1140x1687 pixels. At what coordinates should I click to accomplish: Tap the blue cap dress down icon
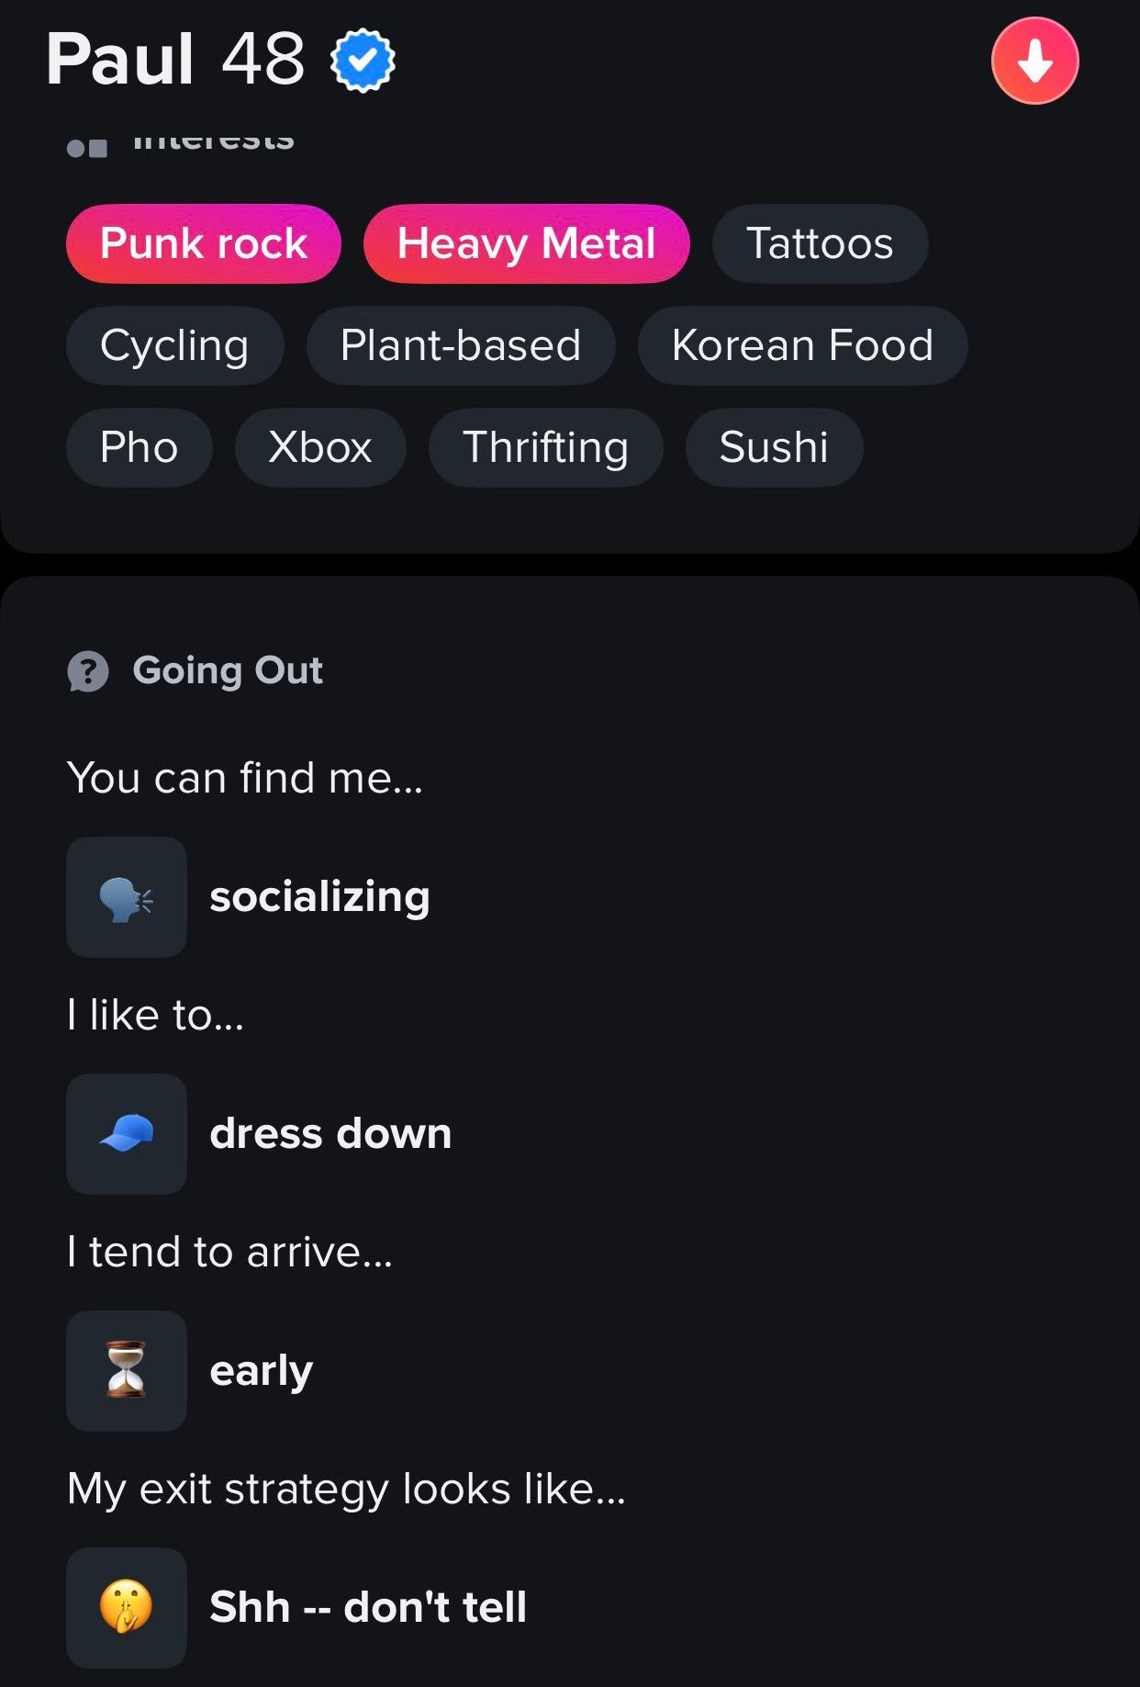point(127,1134)
